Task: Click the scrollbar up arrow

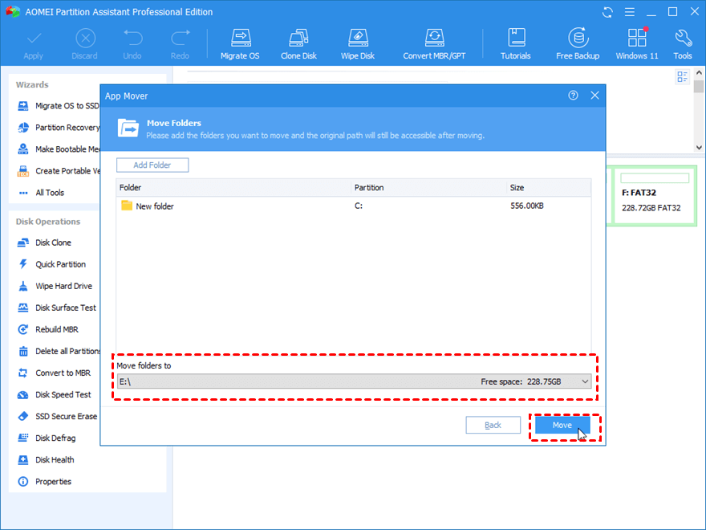Action: [x=698, y=72]
